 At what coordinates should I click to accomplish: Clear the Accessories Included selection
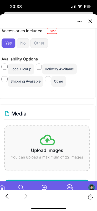52,31
